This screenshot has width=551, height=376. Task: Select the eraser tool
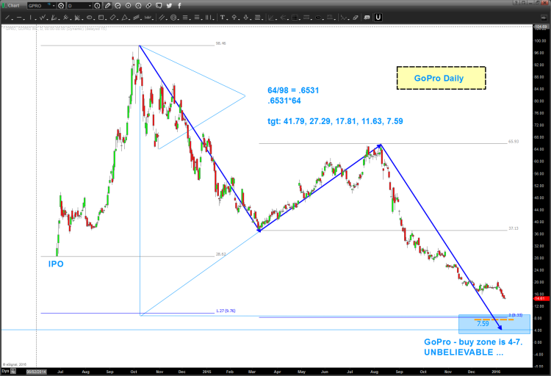tap(356, 17)
